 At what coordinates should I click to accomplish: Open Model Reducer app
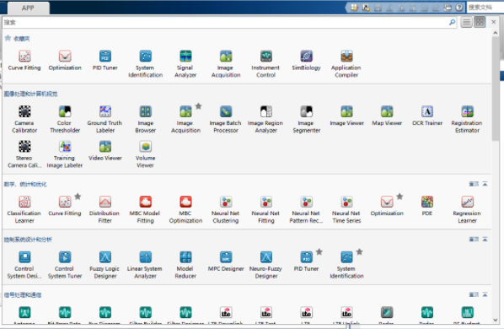click(x=185, y=265)
